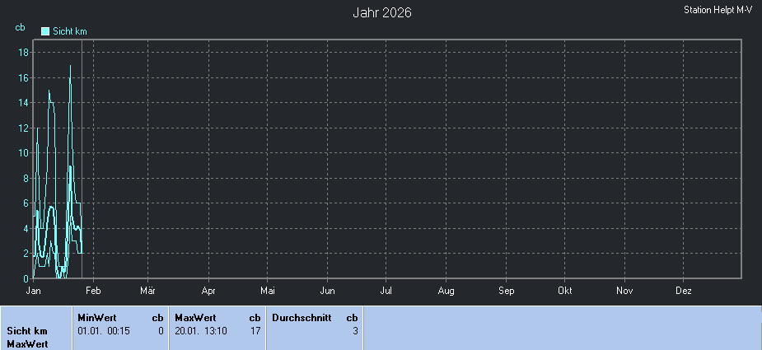Click Dez on the time axis

684,291
